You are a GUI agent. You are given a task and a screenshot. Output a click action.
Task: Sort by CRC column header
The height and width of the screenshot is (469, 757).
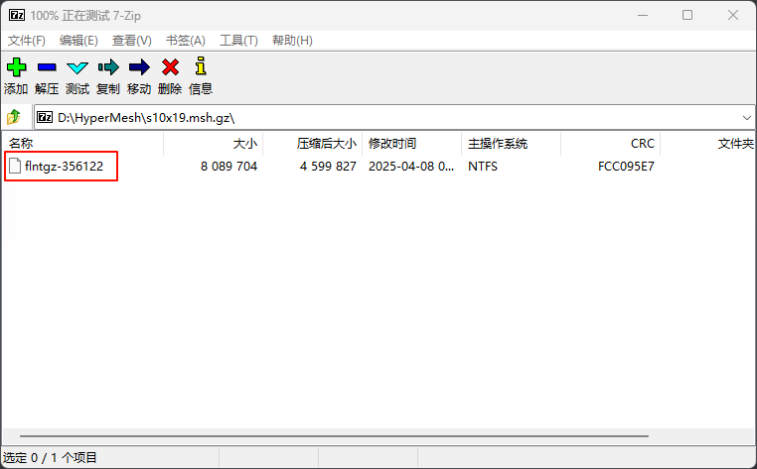[611, 143]
